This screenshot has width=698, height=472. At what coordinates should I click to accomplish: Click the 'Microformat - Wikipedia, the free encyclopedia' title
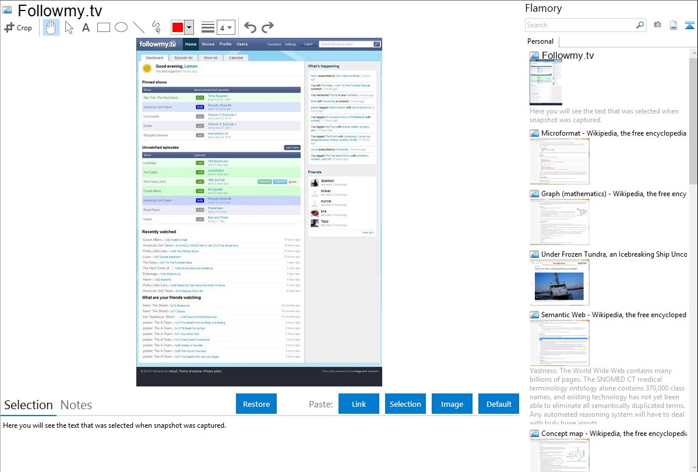coord(614,133)
